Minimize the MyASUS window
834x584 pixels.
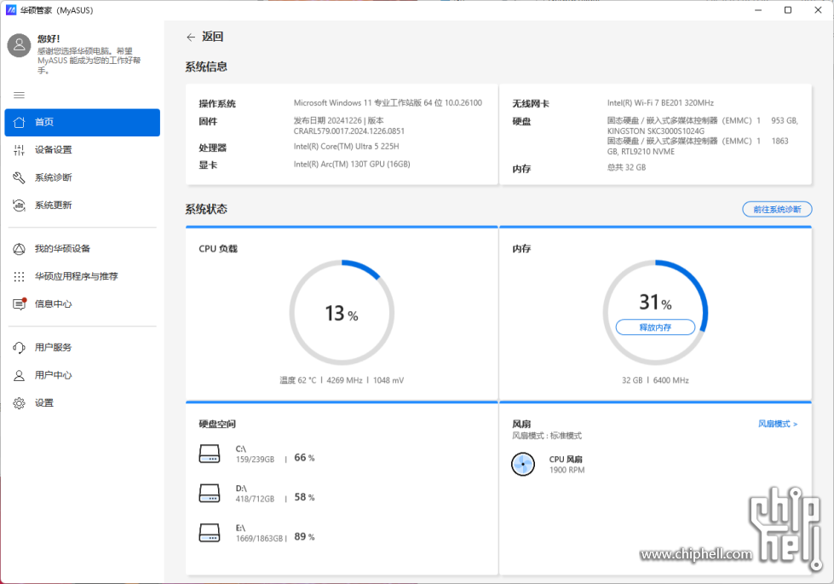[758, 10]
